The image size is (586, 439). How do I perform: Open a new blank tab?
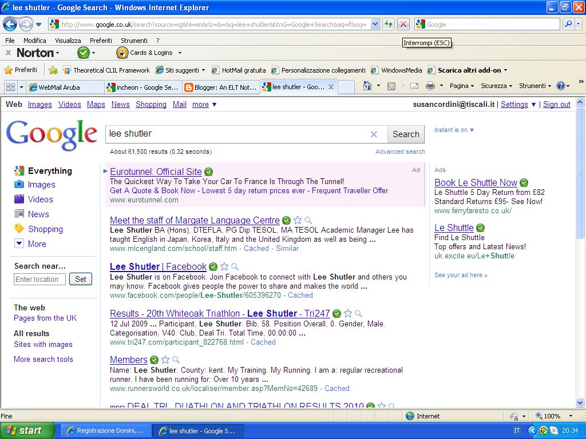[x=346, y=87]
